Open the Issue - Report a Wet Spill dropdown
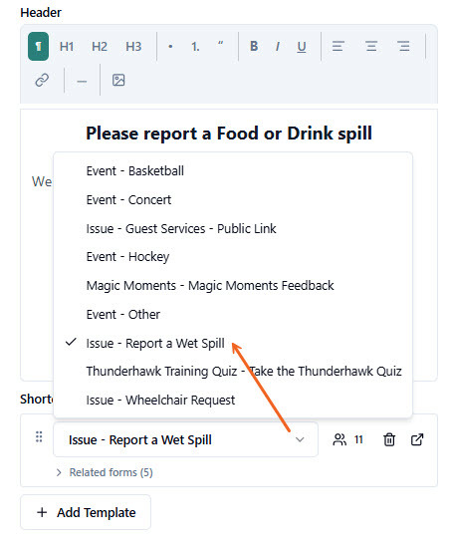This screenshot has height=543, width=450. [x=185, y=439]
